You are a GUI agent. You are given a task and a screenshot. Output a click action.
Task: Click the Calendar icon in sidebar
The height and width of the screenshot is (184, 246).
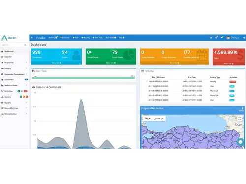tap(2, 57)
